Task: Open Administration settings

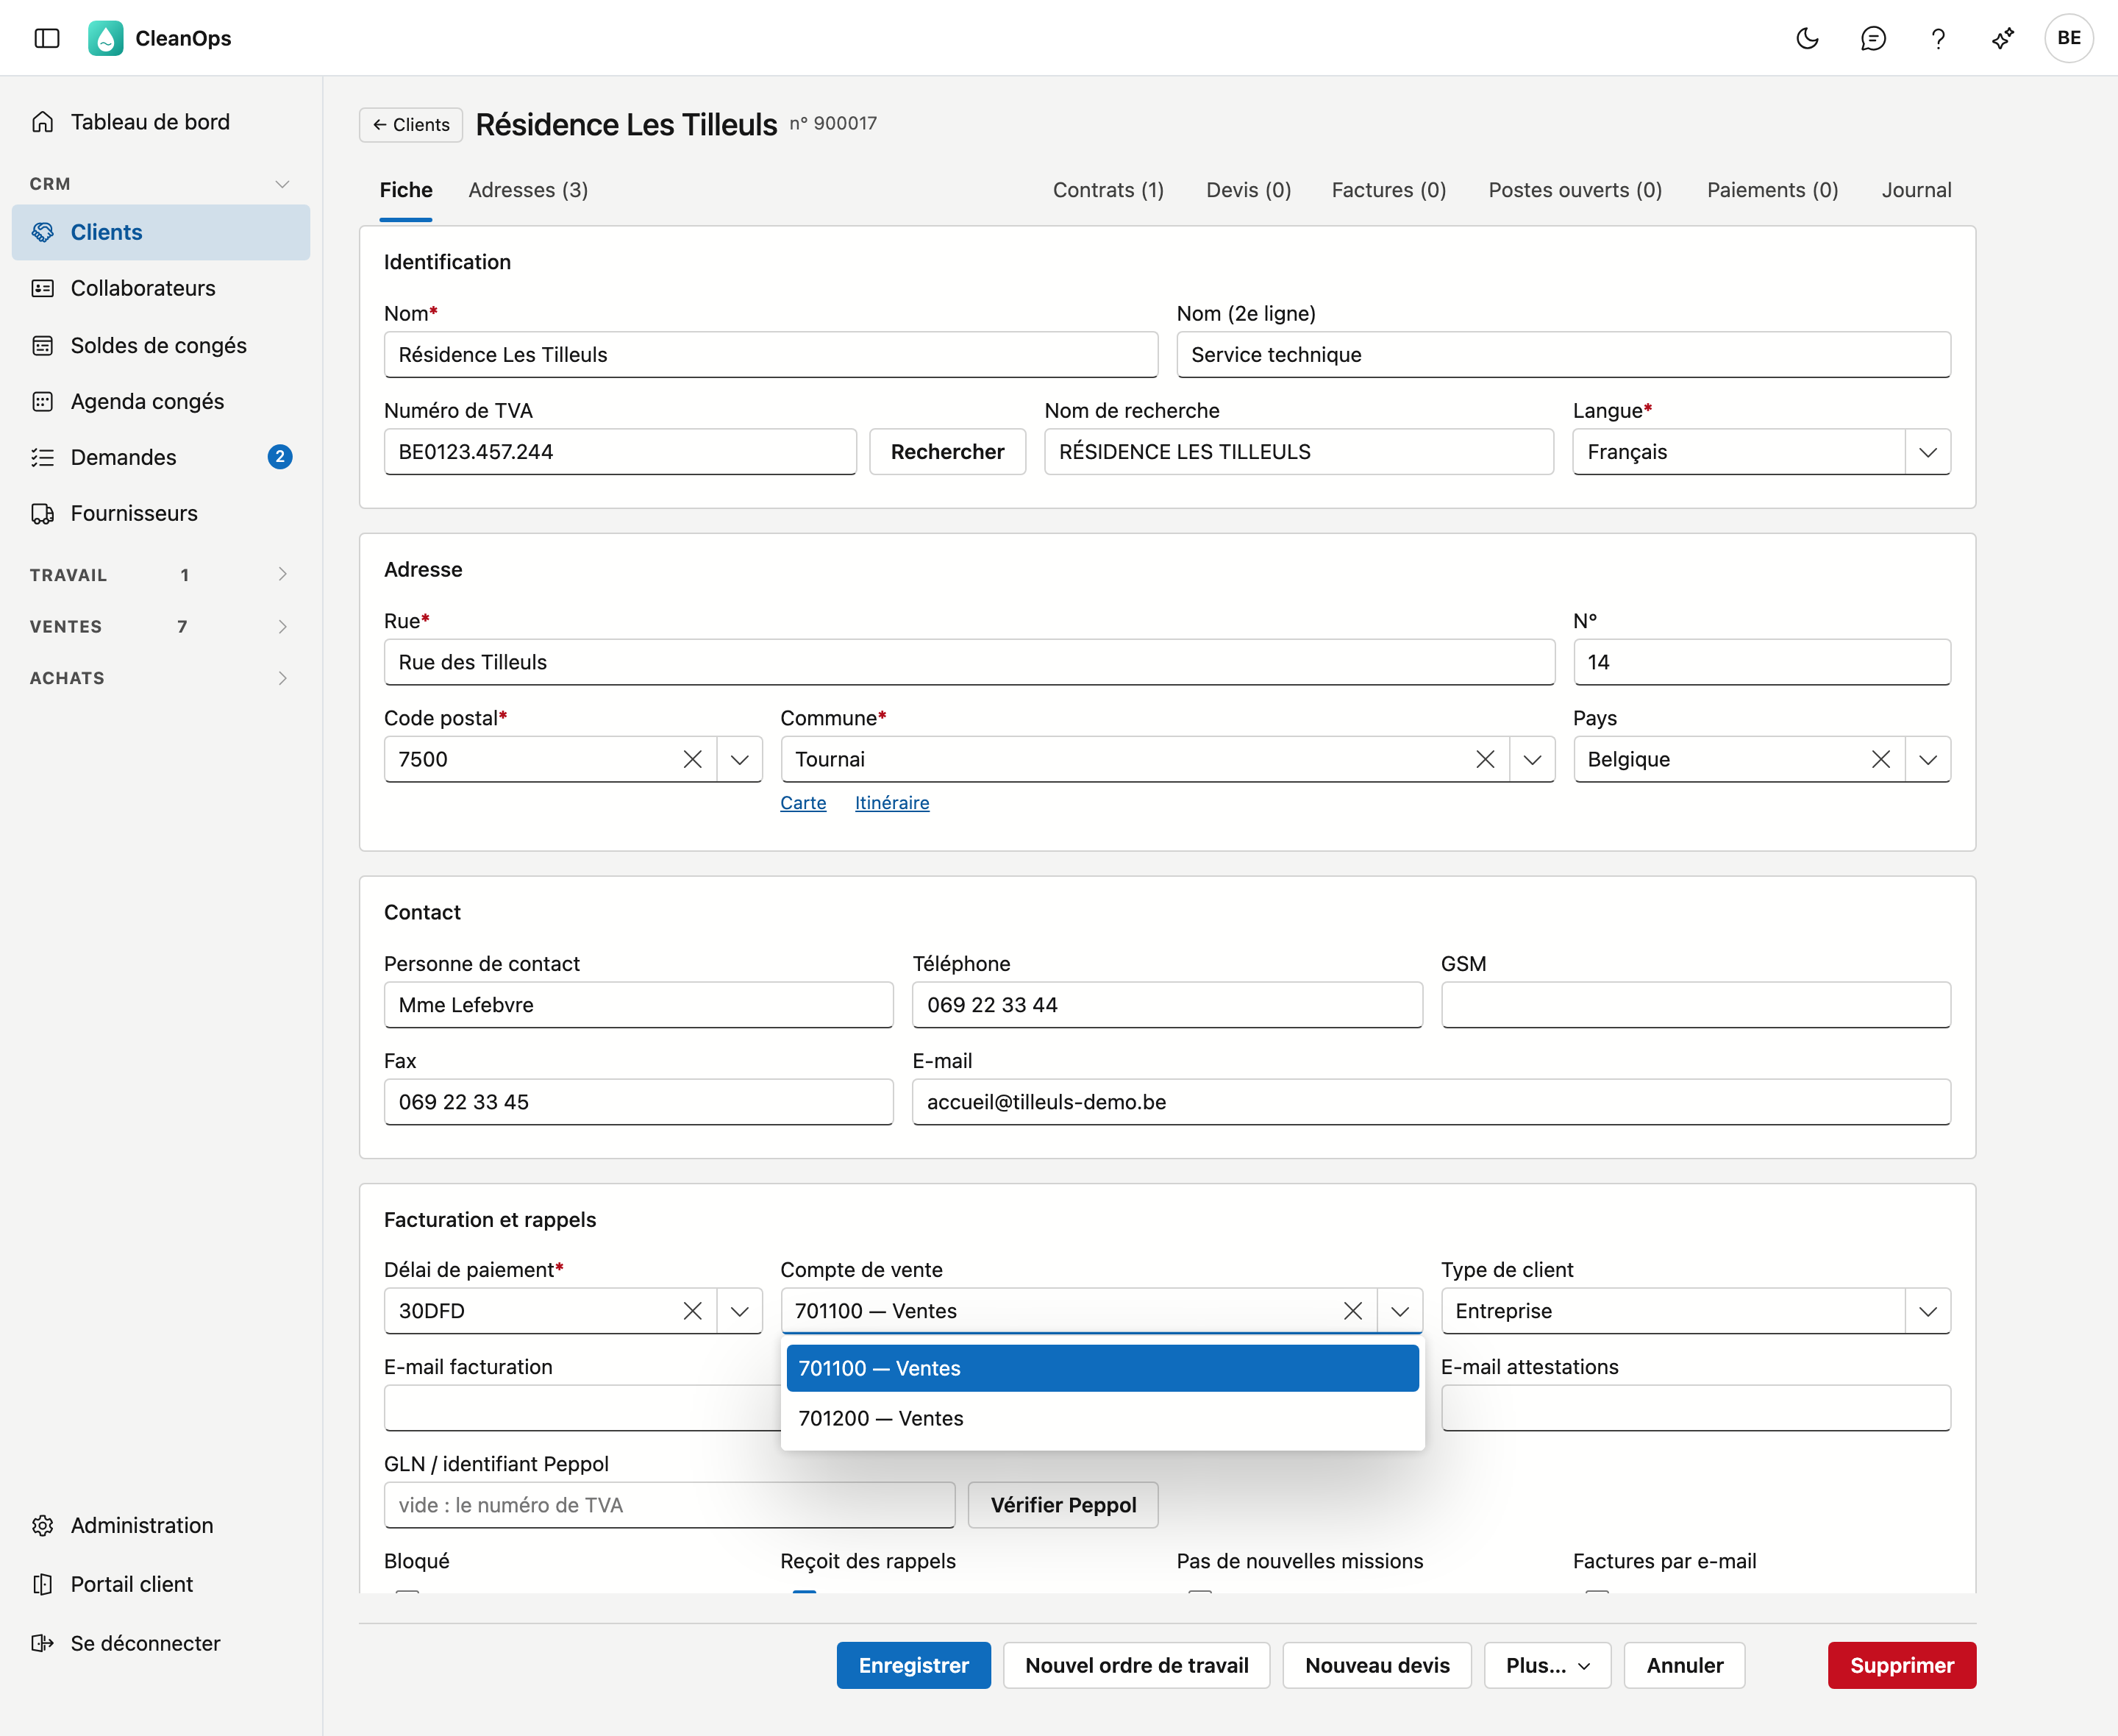Action: pyautogui.click(x=161, y=1525)
